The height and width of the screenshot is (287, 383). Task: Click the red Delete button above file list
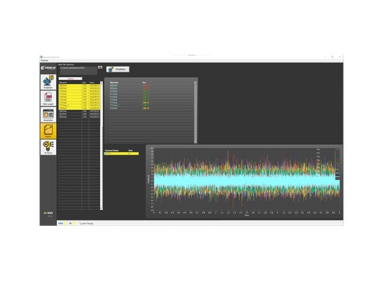pyautogui.click(x=70, y=78)
